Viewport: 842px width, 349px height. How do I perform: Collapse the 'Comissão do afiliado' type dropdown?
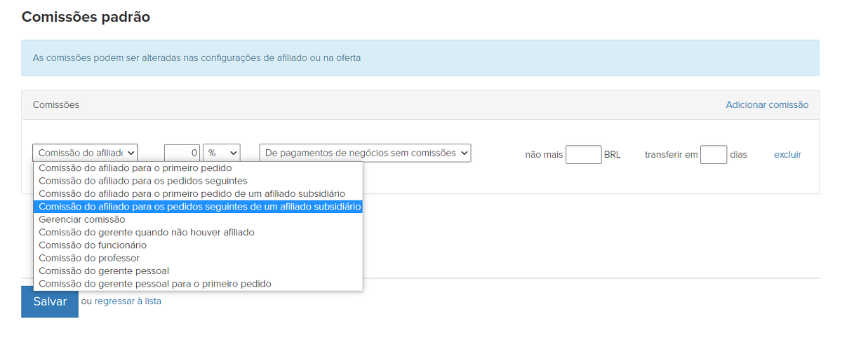(x=85, y=153)
